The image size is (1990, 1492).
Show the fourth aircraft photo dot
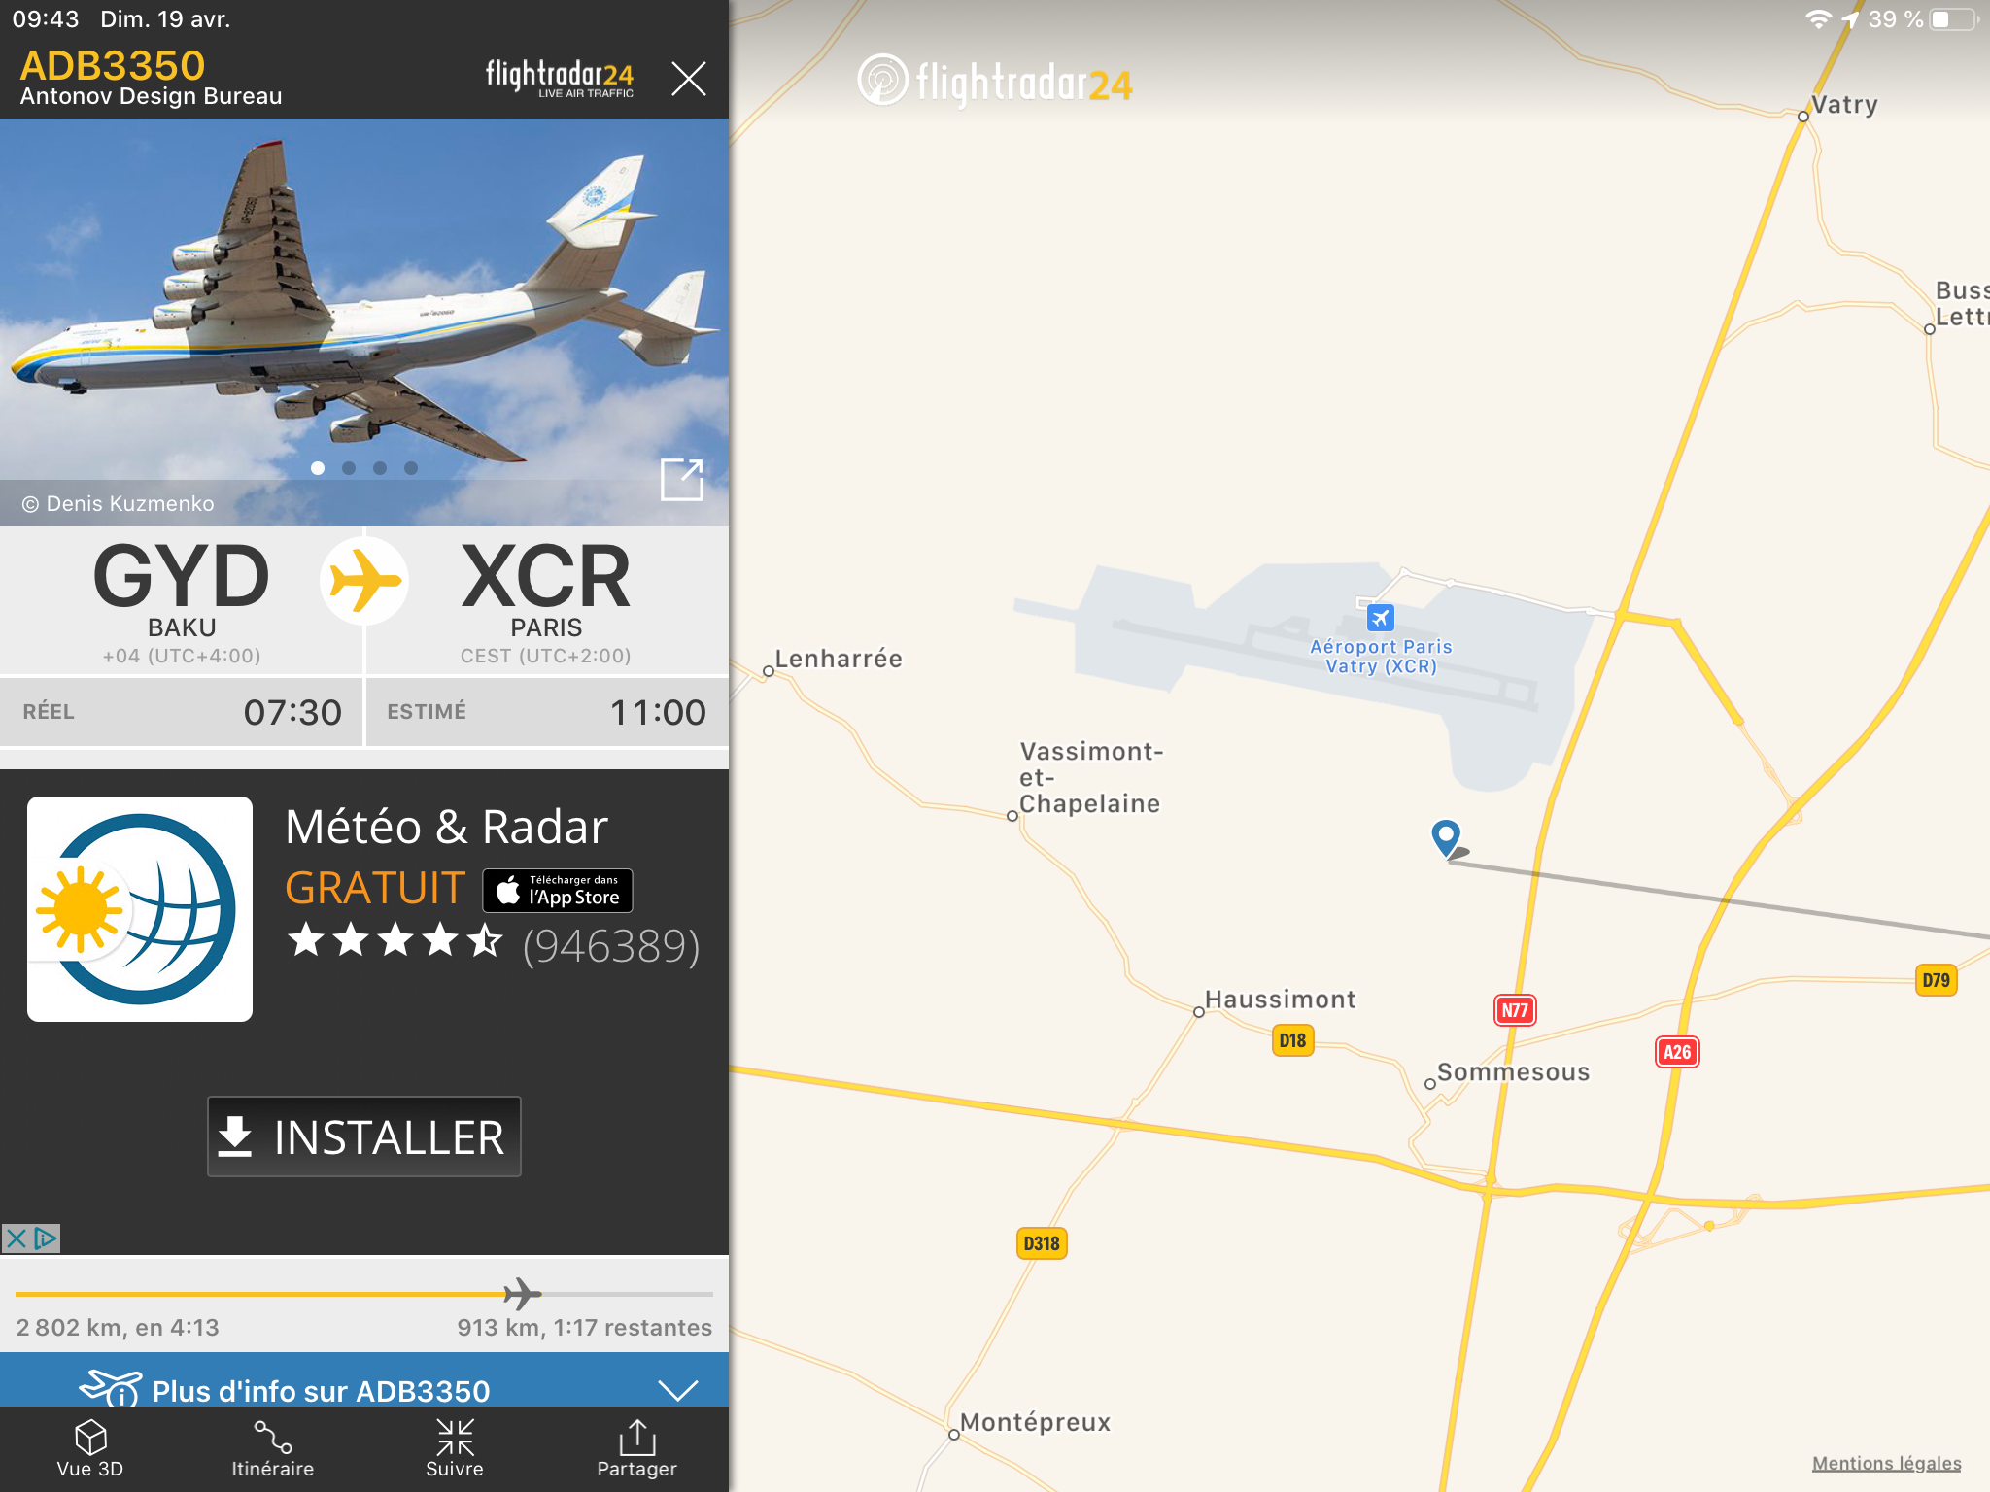(411, 468)
